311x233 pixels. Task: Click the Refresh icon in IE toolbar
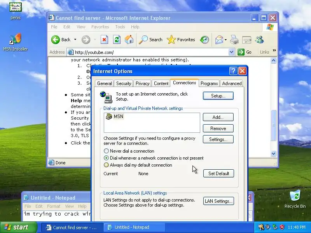[117, 40]
